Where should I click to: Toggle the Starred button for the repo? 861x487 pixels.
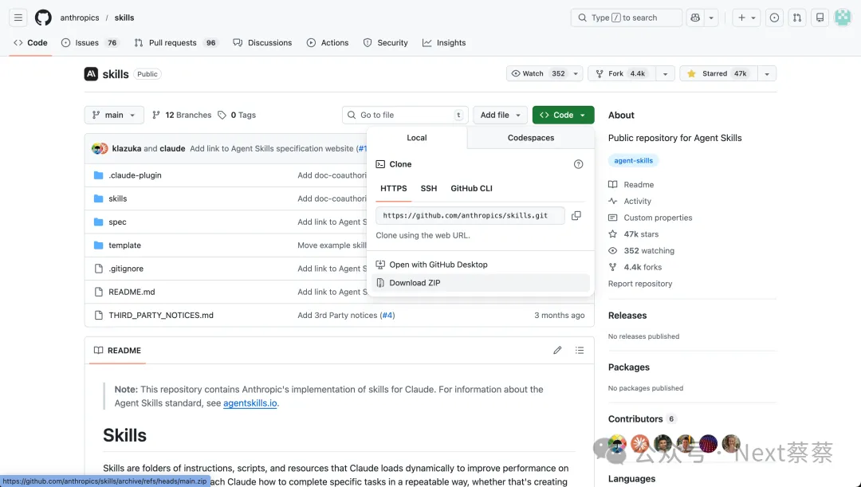(717, 73)
